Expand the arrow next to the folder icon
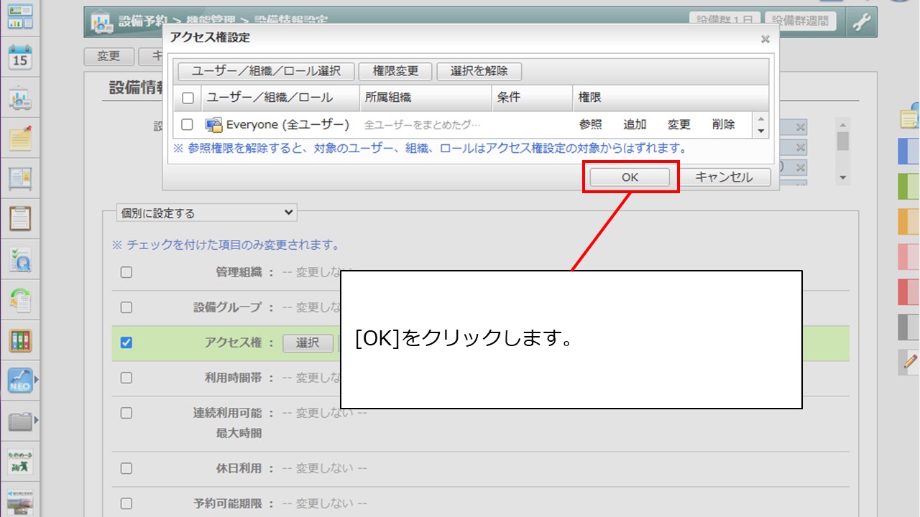920x517 pixels. pos(36,420)
